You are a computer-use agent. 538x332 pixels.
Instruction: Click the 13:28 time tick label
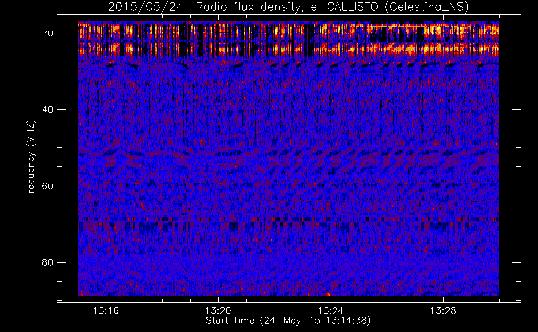[443, 311]
